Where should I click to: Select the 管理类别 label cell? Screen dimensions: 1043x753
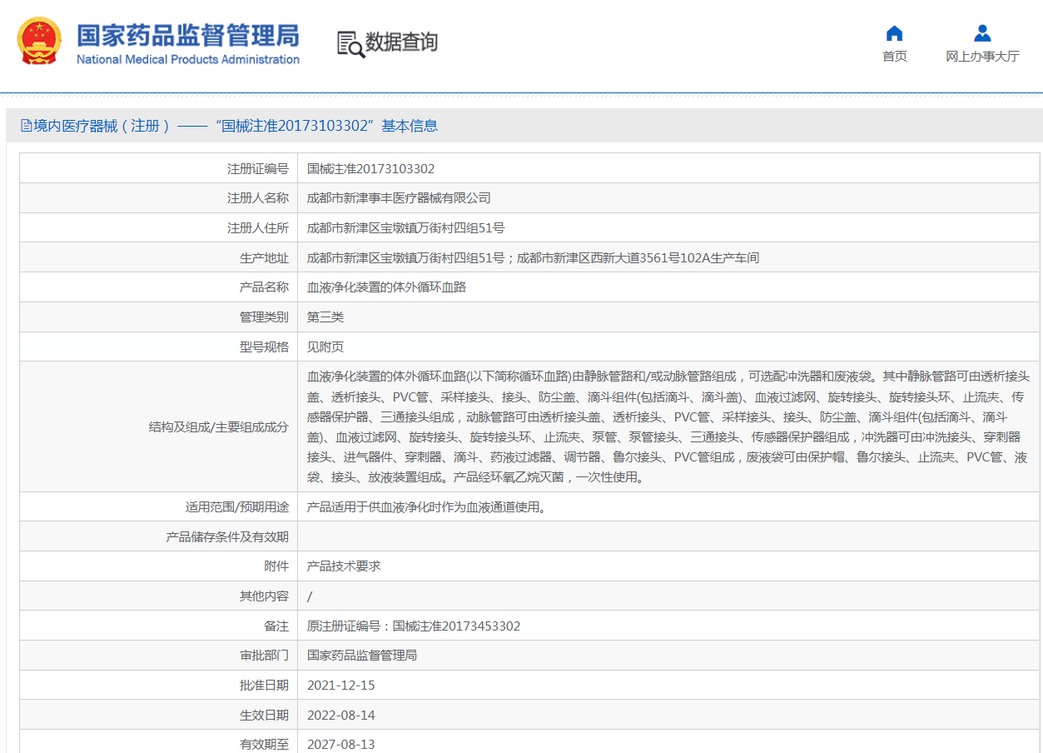point(159,317)
